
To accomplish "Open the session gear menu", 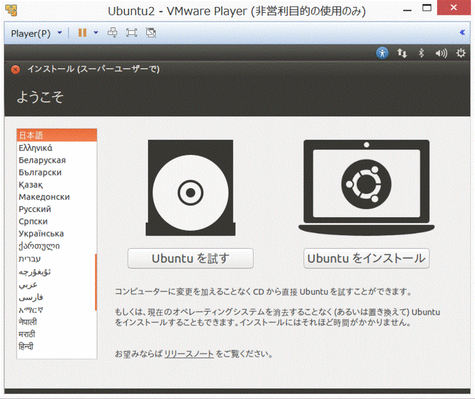I will click(461, 53).
